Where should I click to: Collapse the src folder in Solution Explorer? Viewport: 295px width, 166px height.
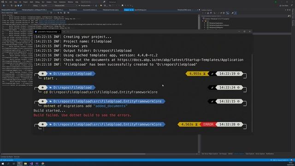[x=203, y=21]
